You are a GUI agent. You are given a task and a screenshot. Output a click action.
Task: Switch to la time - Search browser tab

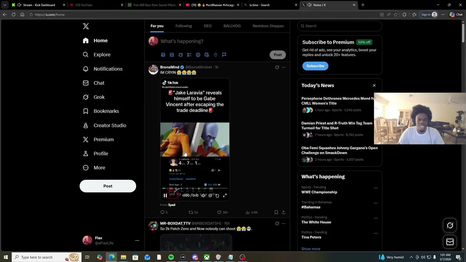coord(270,5)
